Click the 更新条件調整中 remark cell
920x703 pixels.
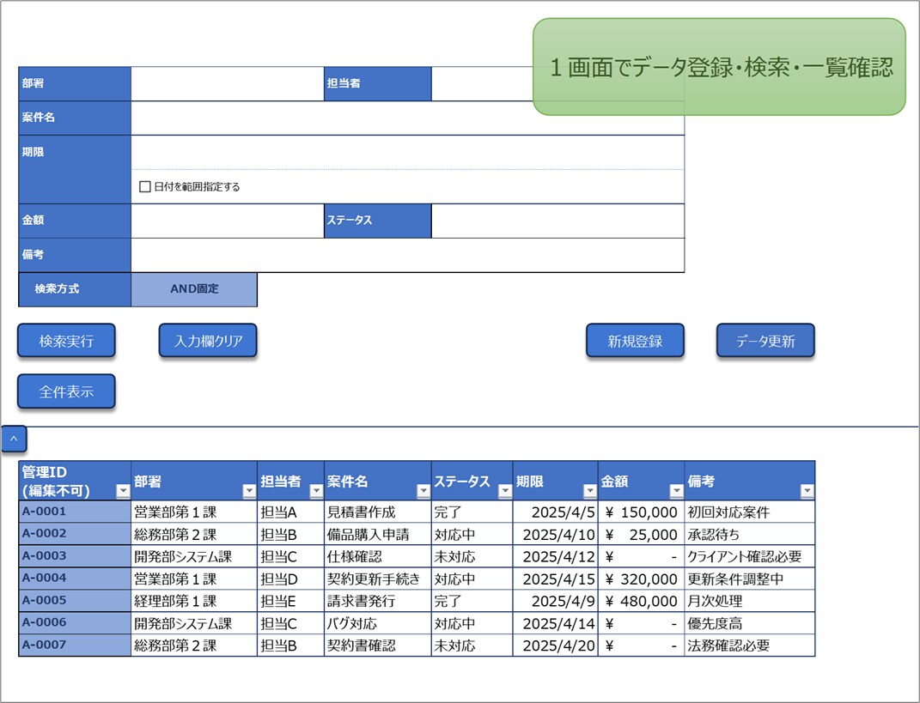point(750,579)
